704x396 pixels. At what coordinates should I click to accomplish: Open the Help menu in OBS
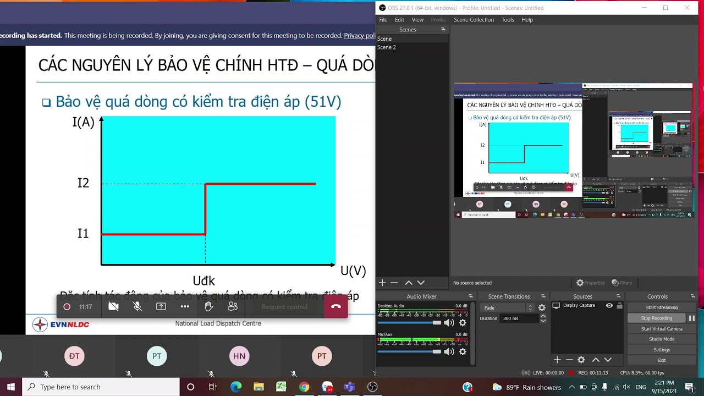[527, 20]
